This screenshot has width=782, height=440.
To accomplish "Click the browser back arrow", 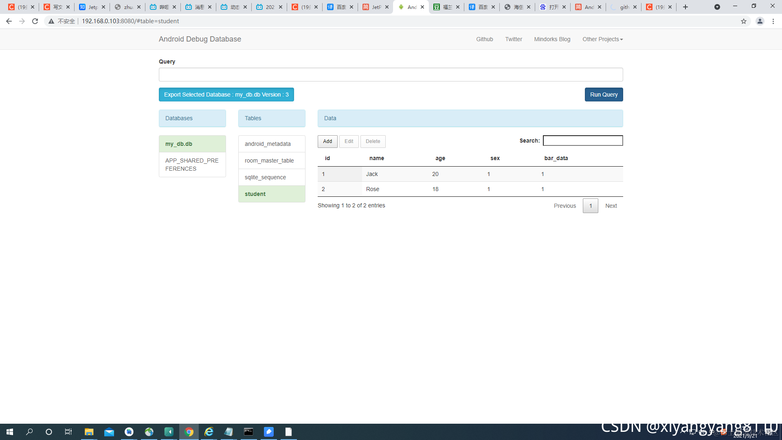I will (9, 21).
